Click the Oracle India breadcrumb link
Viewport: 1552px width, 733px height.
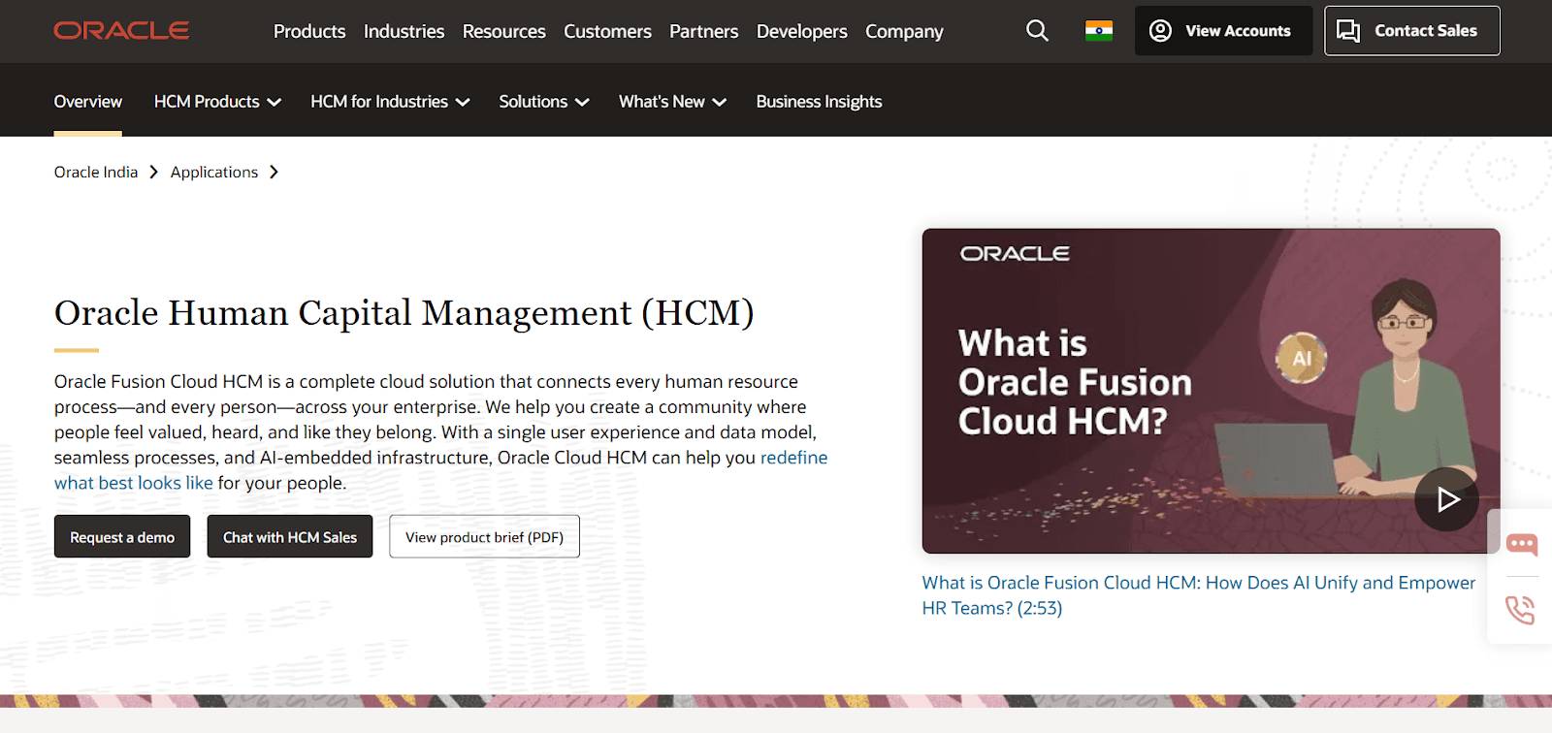tap(96, 172)
